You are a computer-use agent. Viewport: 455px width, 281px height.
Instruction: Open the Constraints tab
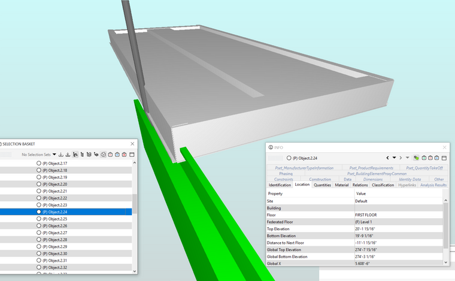point(284,179)
